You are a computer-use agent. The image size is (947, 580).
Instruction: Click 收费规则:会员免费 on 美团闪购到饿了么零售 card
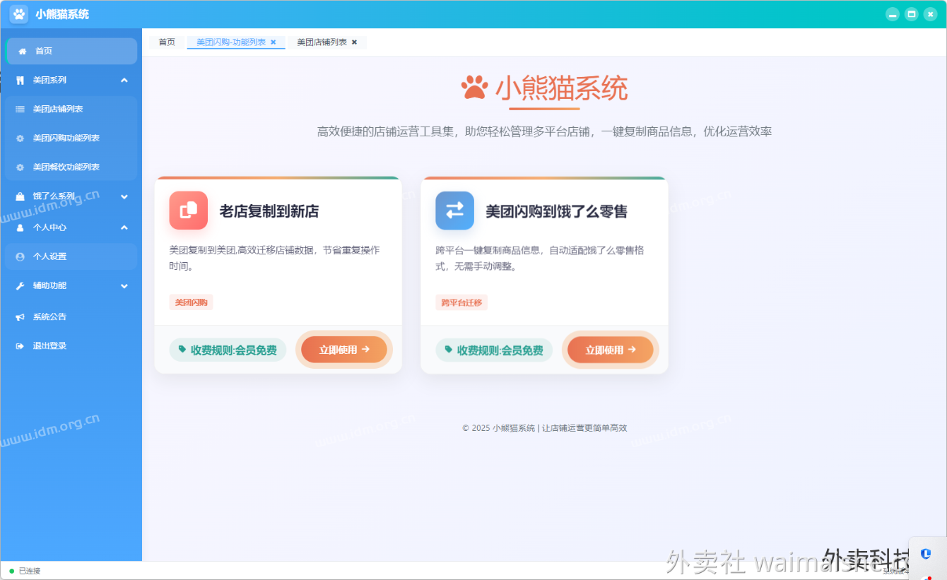(x=494, y=350)
